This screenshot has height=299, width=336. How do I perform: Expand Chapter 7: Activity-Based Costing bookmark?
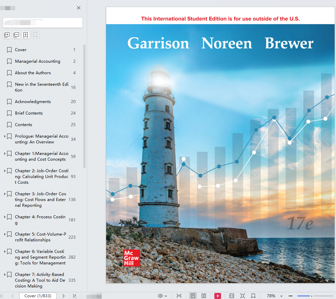click(x=5, y=274)
